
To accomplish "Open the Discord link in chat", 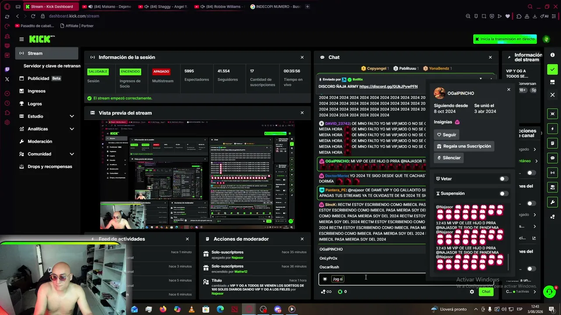I will [x=388, y=87].
